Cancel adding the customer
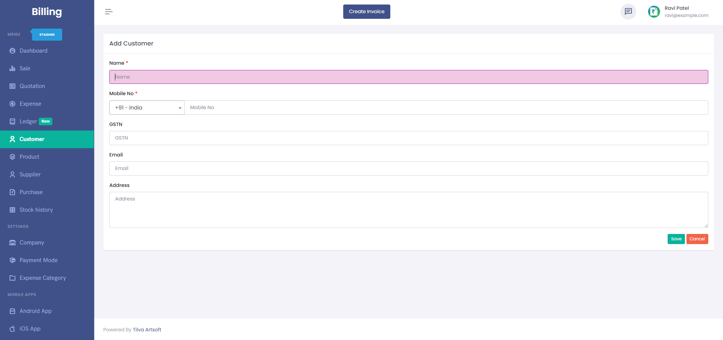Viewport: 723px width, 340px height. pos(697,239)
